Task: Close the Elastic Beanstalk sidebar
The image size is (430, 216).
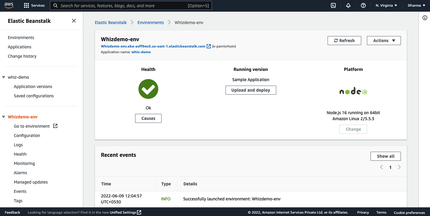Action: [x=74, y=21]
